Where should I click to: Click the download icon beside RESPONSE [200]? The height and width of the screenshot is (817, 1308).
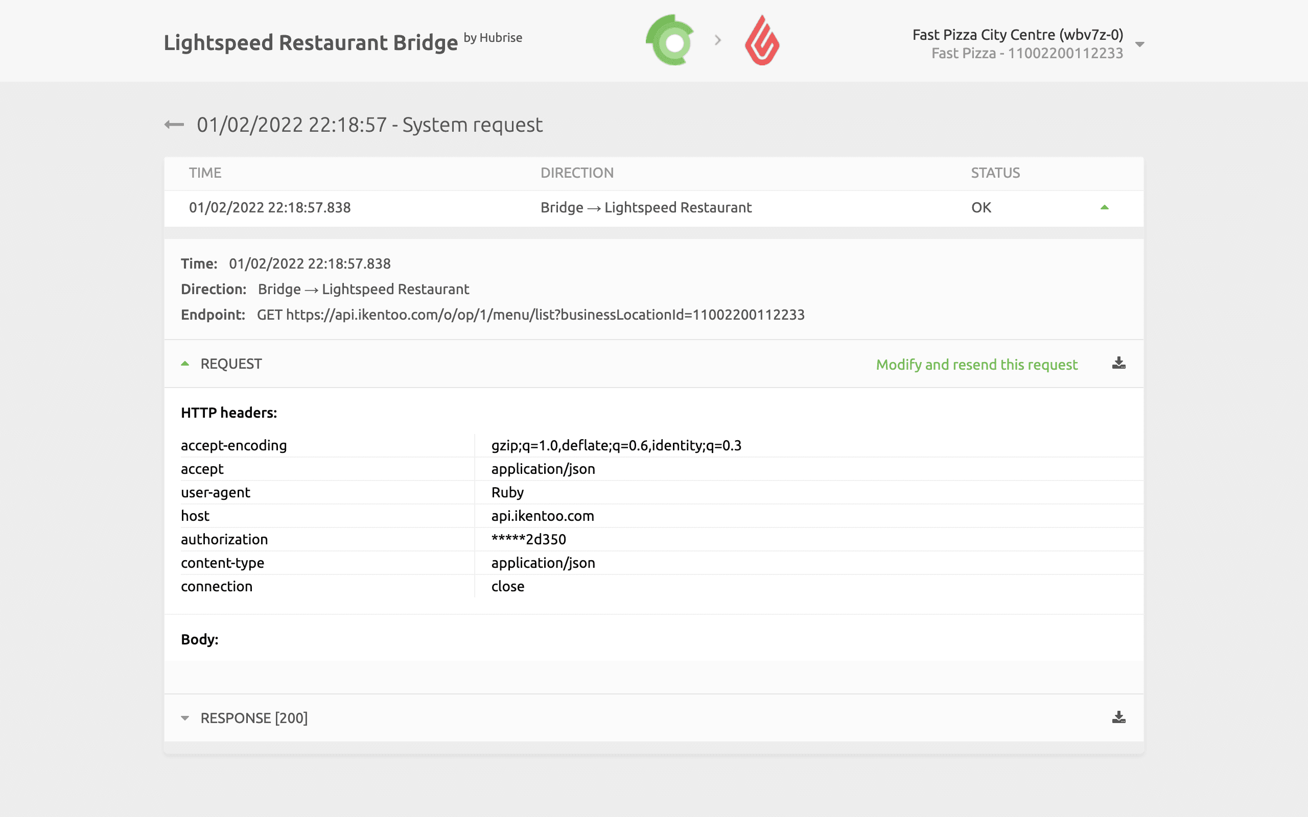1118,717
